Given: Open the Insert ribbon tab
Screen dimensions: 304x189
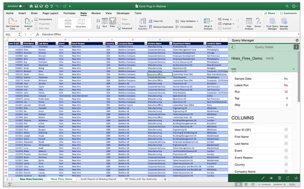Looking at the screenshot, I should pos(22,13).
